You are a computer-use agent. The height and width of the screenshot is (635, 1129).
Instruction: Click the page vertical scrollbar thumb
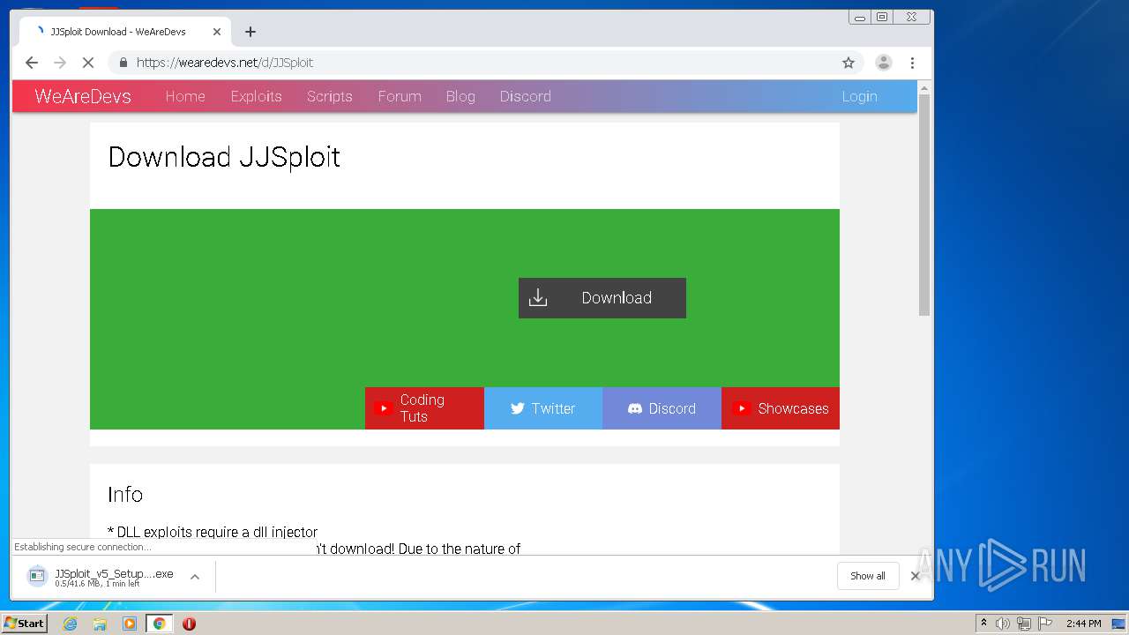tap(924, 204)
